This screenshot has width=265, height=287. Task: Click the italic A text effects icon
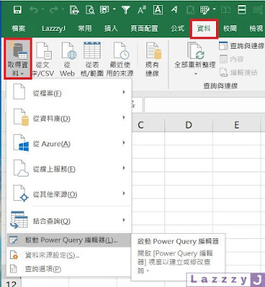pos(175,10)
